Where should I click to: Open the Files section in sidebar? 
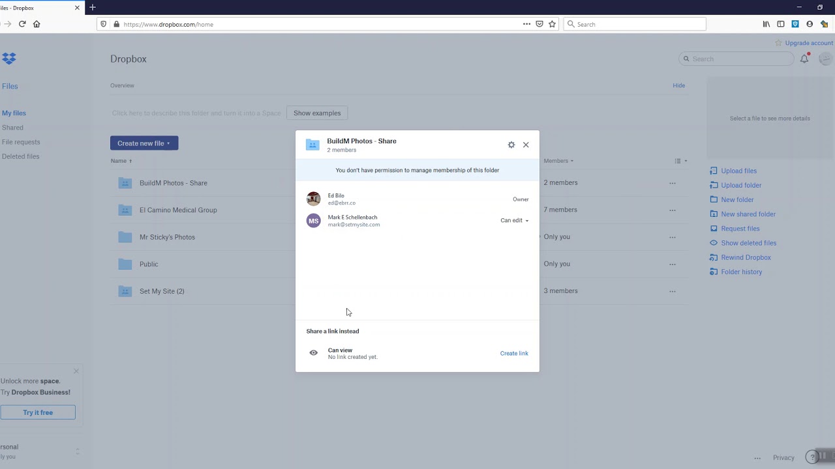(10, 86)
